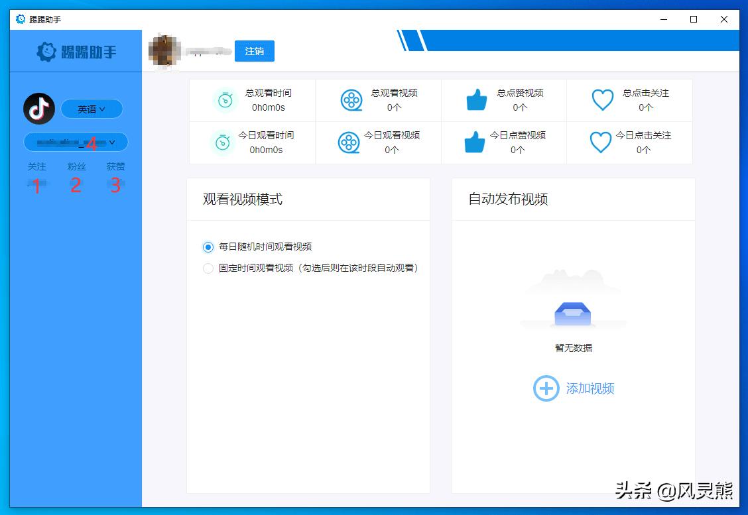The width and height of the screenshot is (748, 515).
Task: Click the film reel icon beside 总观看视频
Action: (351, 100)
